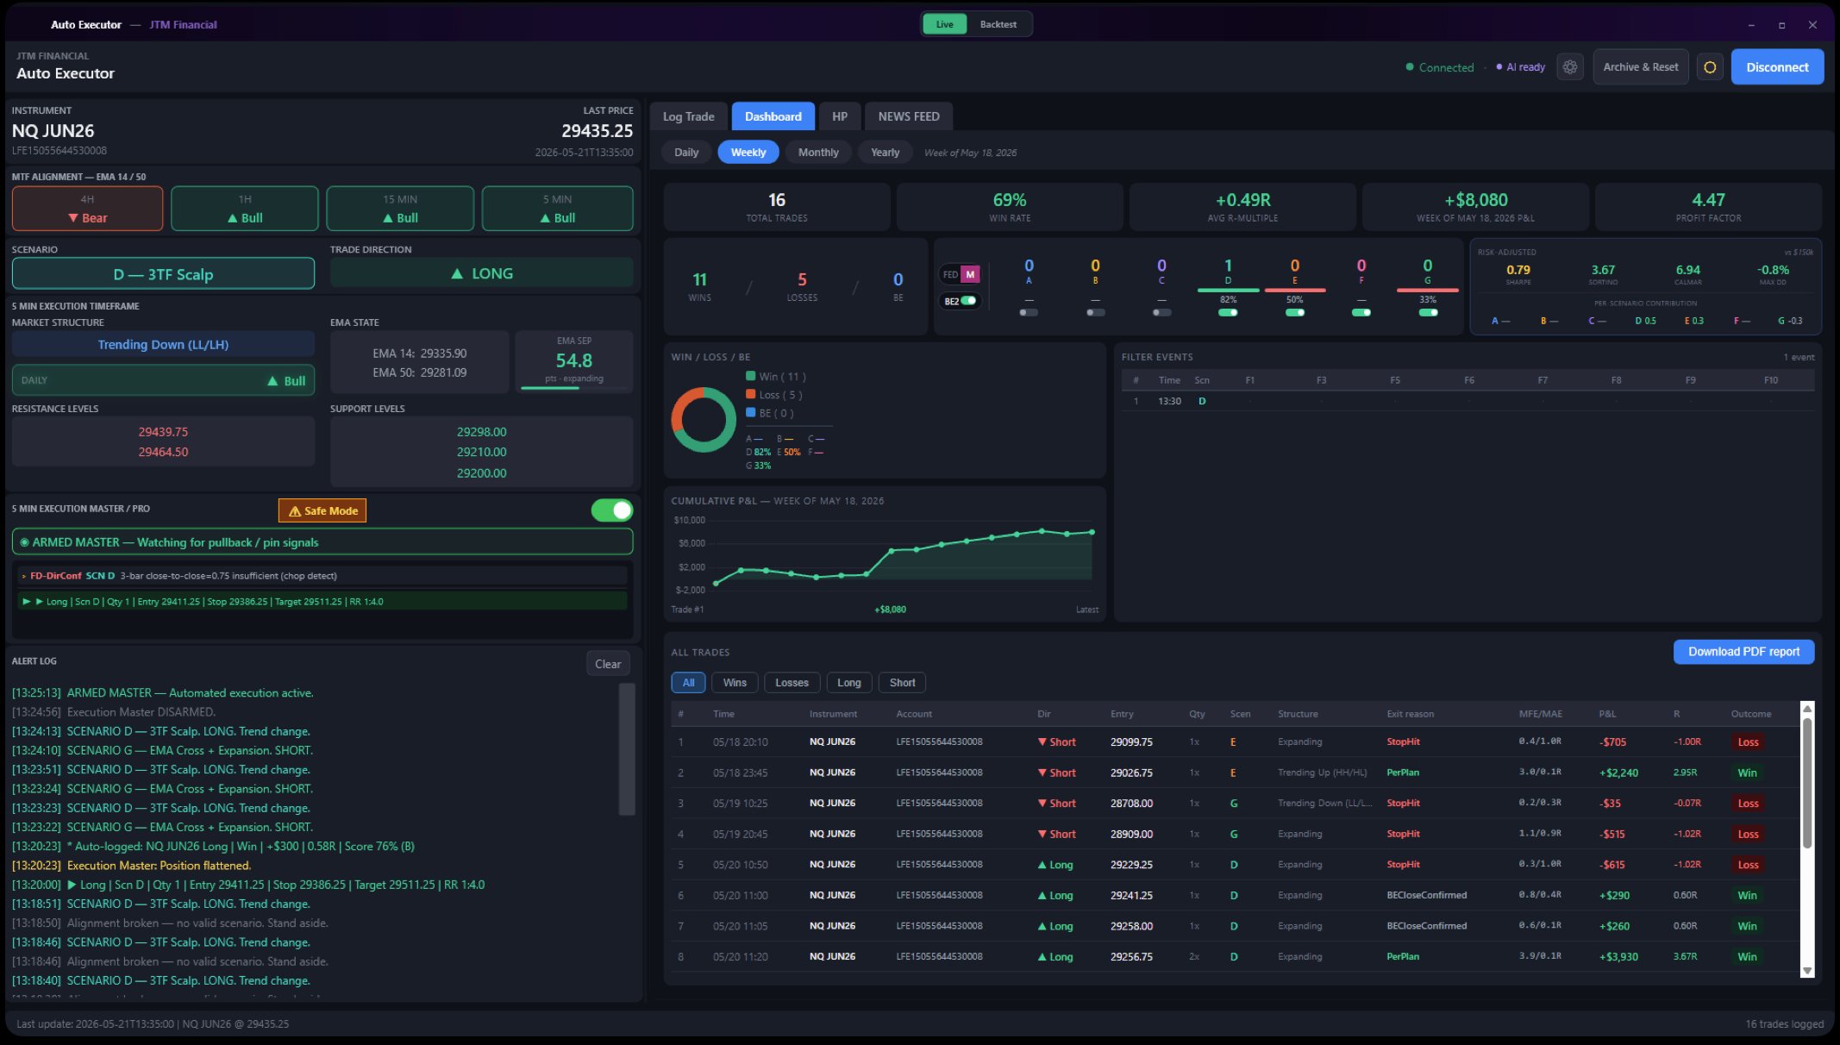Open the Dashboard tab

click(773, 116)
